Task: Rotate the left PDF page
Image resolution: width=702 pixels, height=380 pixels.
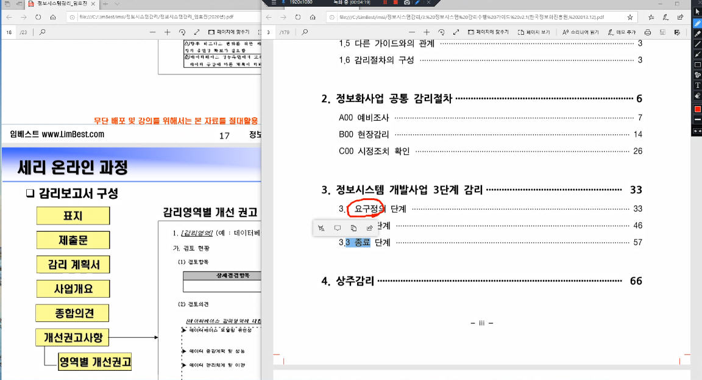Action: (182, 32)
